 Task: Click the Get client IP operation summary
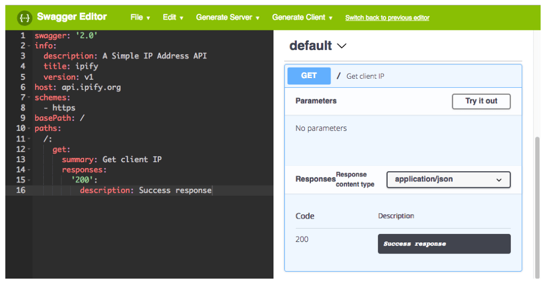click(x=365, y=77)
